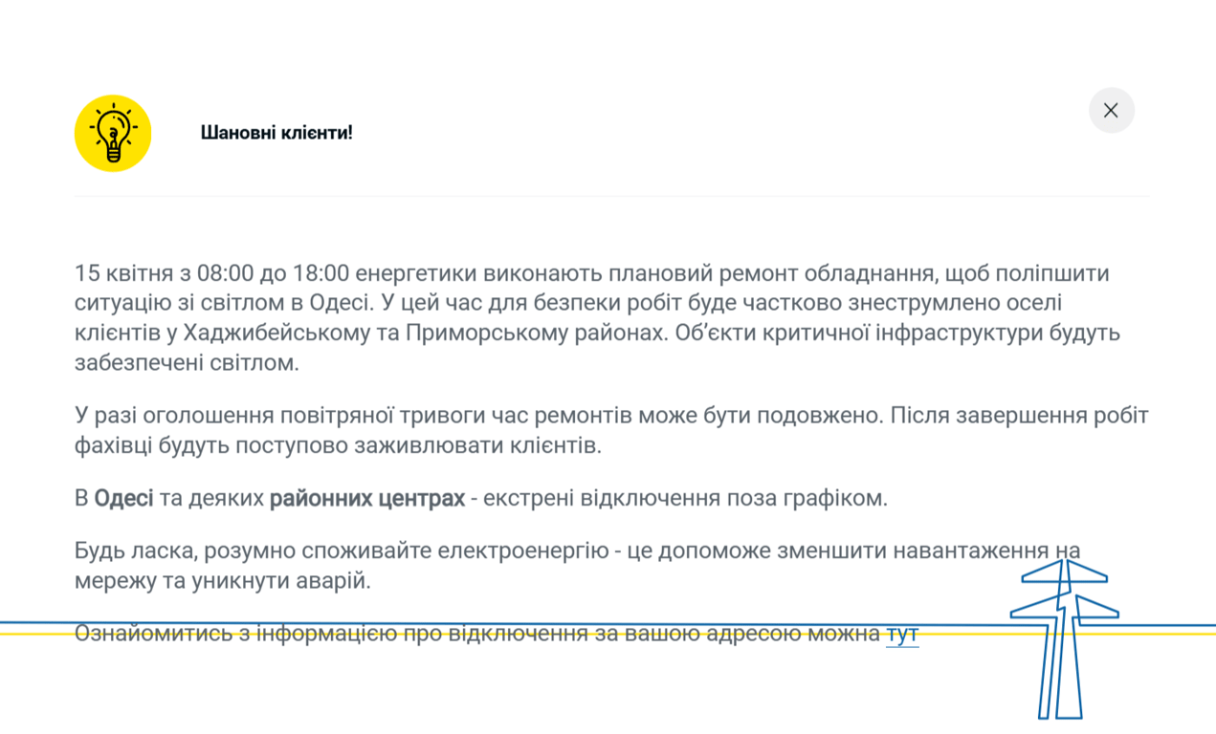Click the blue outlined pylon body

tap(1064, 669)
